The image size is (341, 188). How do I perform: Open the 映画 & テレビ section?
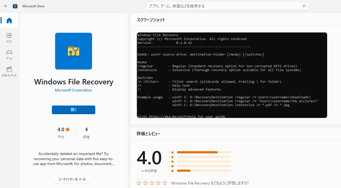[9, 72]
